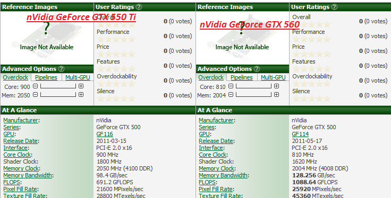Click the shader clock value '1620 MHz'
This screenshot has height=198, width=391.
pyautogui.click(x=304, y=161)
